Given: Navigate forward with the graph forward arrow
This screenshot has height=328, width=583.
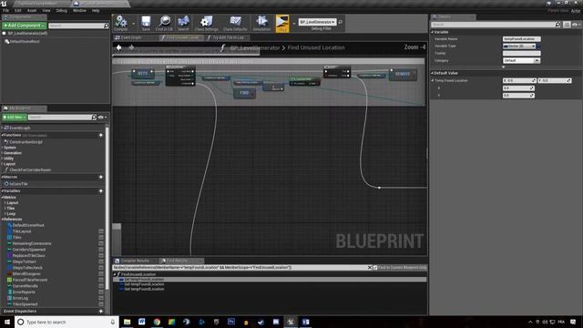Looking at the screenshot, I should pos(131,47).
